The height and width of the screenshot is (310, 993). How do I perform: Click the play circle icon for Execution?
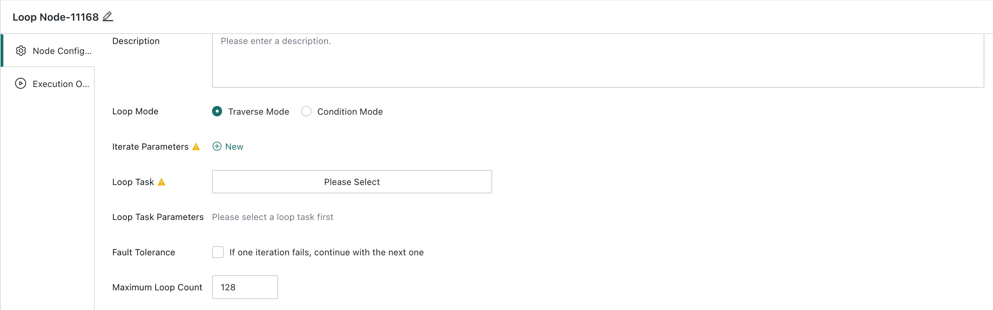[20, 84]
